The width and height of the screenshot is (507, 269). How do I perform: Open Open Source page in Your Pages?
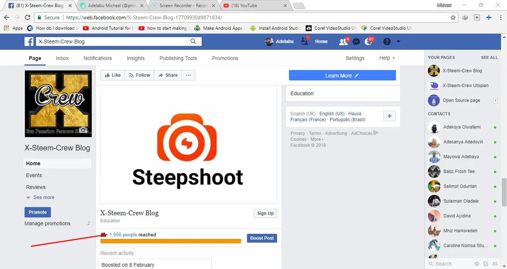coord(461,100)
